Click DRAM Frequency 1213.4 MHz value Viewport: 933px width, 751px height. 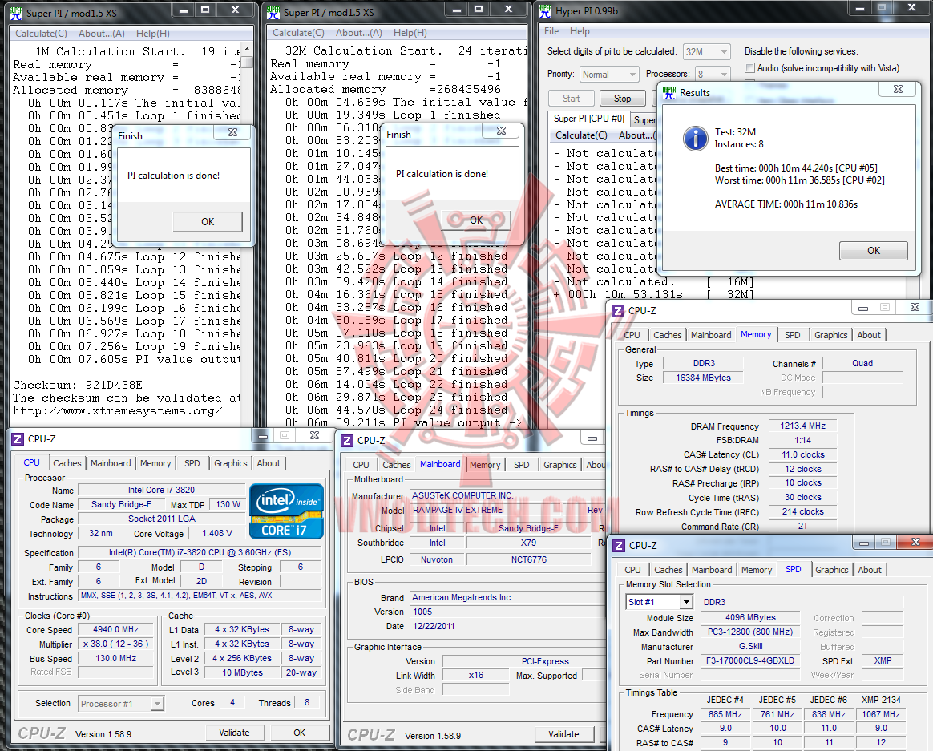(x=802, y=426)
